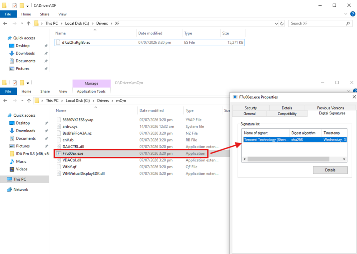Open Pictures in XF window sidebar

point(22,69)
